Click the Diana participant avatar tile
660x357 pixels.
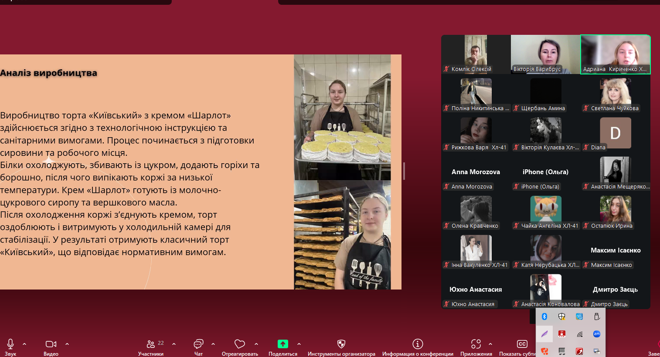tap(615, 133)
